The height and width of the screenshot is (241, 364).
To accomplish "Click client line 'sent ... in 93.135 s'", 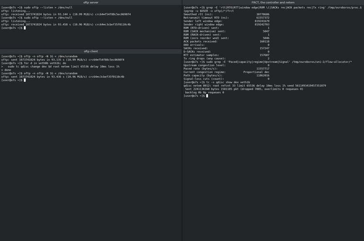I will point(63,60).
